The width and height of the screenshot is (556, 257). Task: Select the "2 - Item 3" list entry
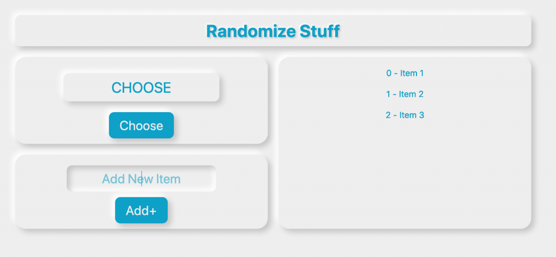click(x=405, y=115)
